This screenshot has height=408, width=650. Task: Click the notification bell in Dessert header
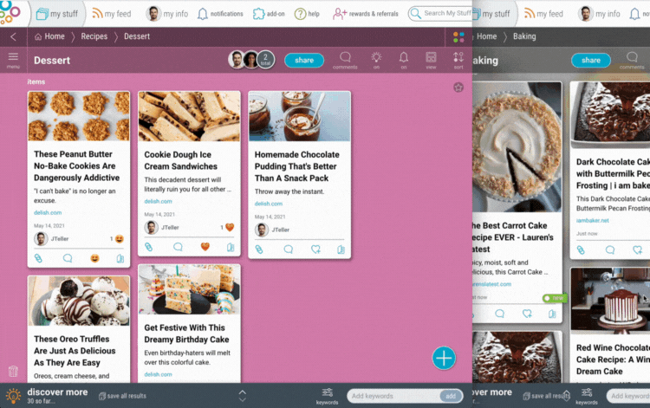point(403,59)
